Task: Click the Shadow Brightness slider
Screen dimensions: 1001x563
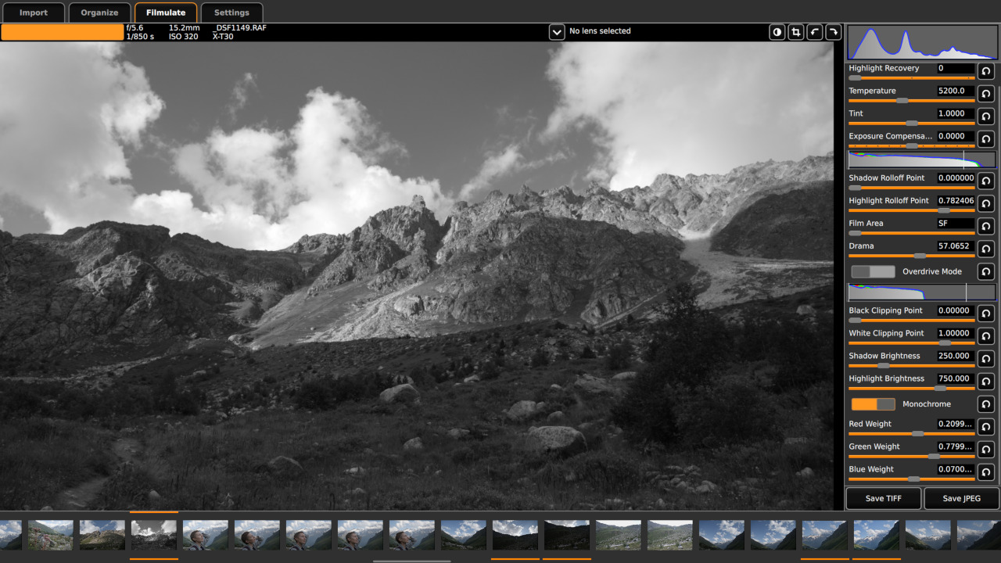Action: click(912, 366)
